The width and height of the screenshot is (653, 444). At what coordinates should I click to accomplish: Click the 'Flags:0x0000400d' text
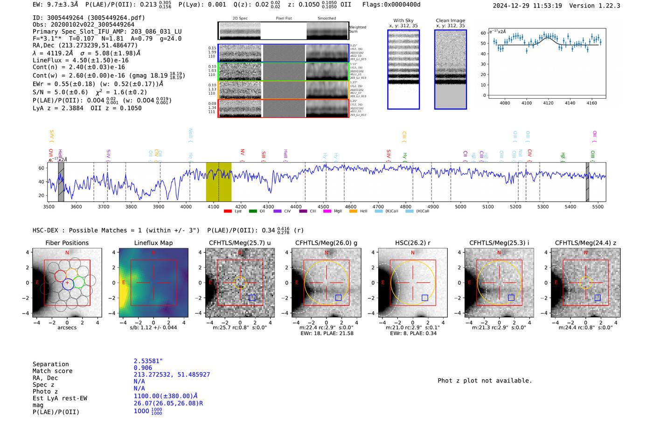click(x=391, y=5)
